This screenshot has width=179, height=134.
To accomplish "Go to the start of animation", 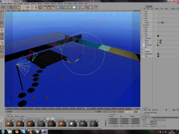I will pos(104,112).
